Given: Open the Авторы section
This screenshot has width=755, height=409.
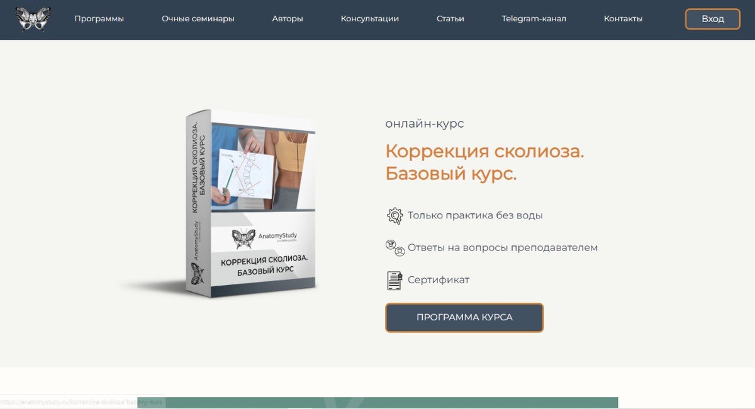Looking at the screenshot, I should [287, 18].
